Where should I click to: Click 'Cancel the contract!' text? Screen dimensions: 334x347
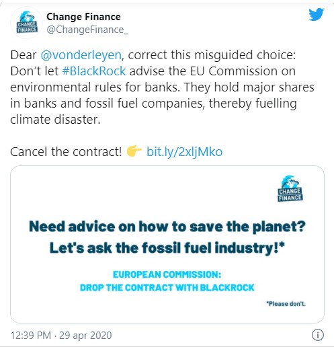(66, 152)
